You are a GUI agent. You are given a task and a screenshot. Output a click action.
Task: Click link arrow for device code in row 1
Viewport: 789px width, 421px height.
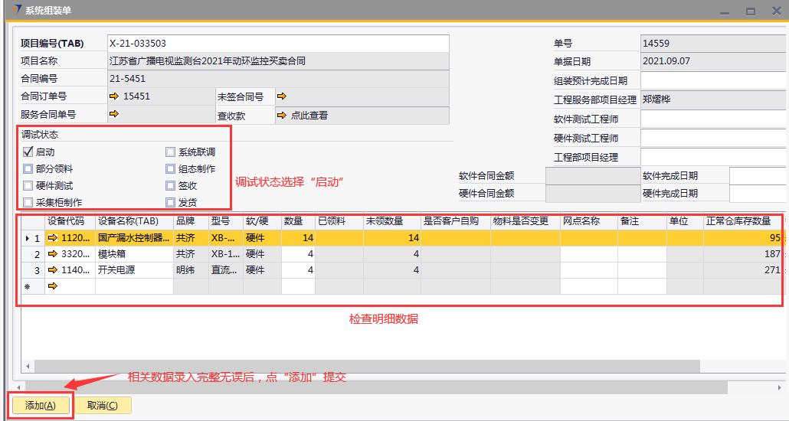point(53,238)
